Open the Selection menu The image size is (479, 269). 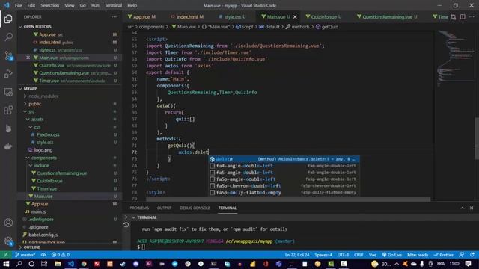[x=50, y=5]
